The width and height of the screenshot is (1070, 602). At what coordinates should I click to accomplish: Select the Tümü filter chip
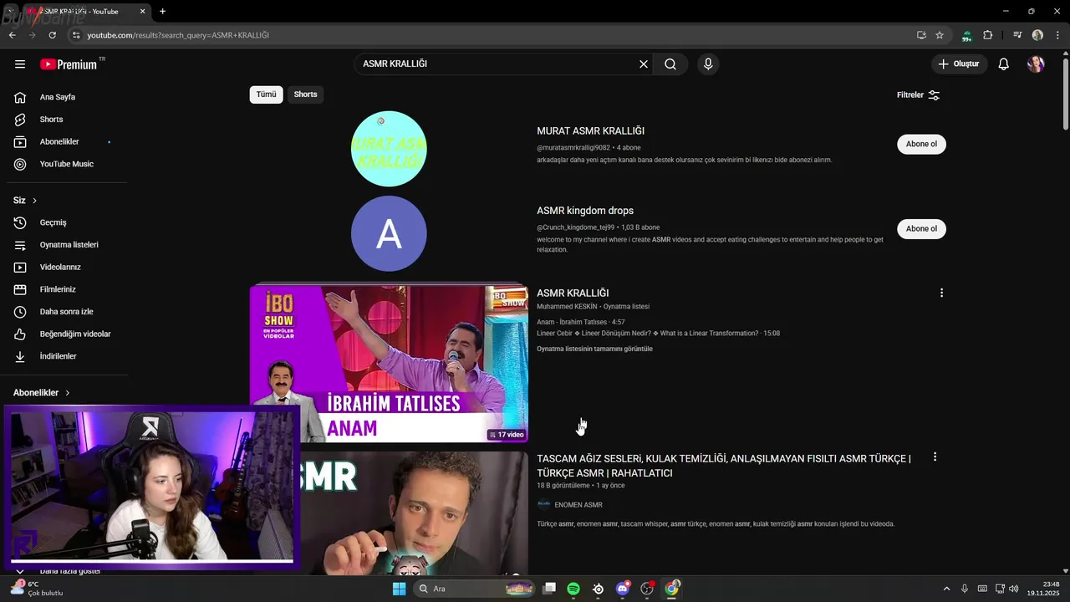[266, 94]
